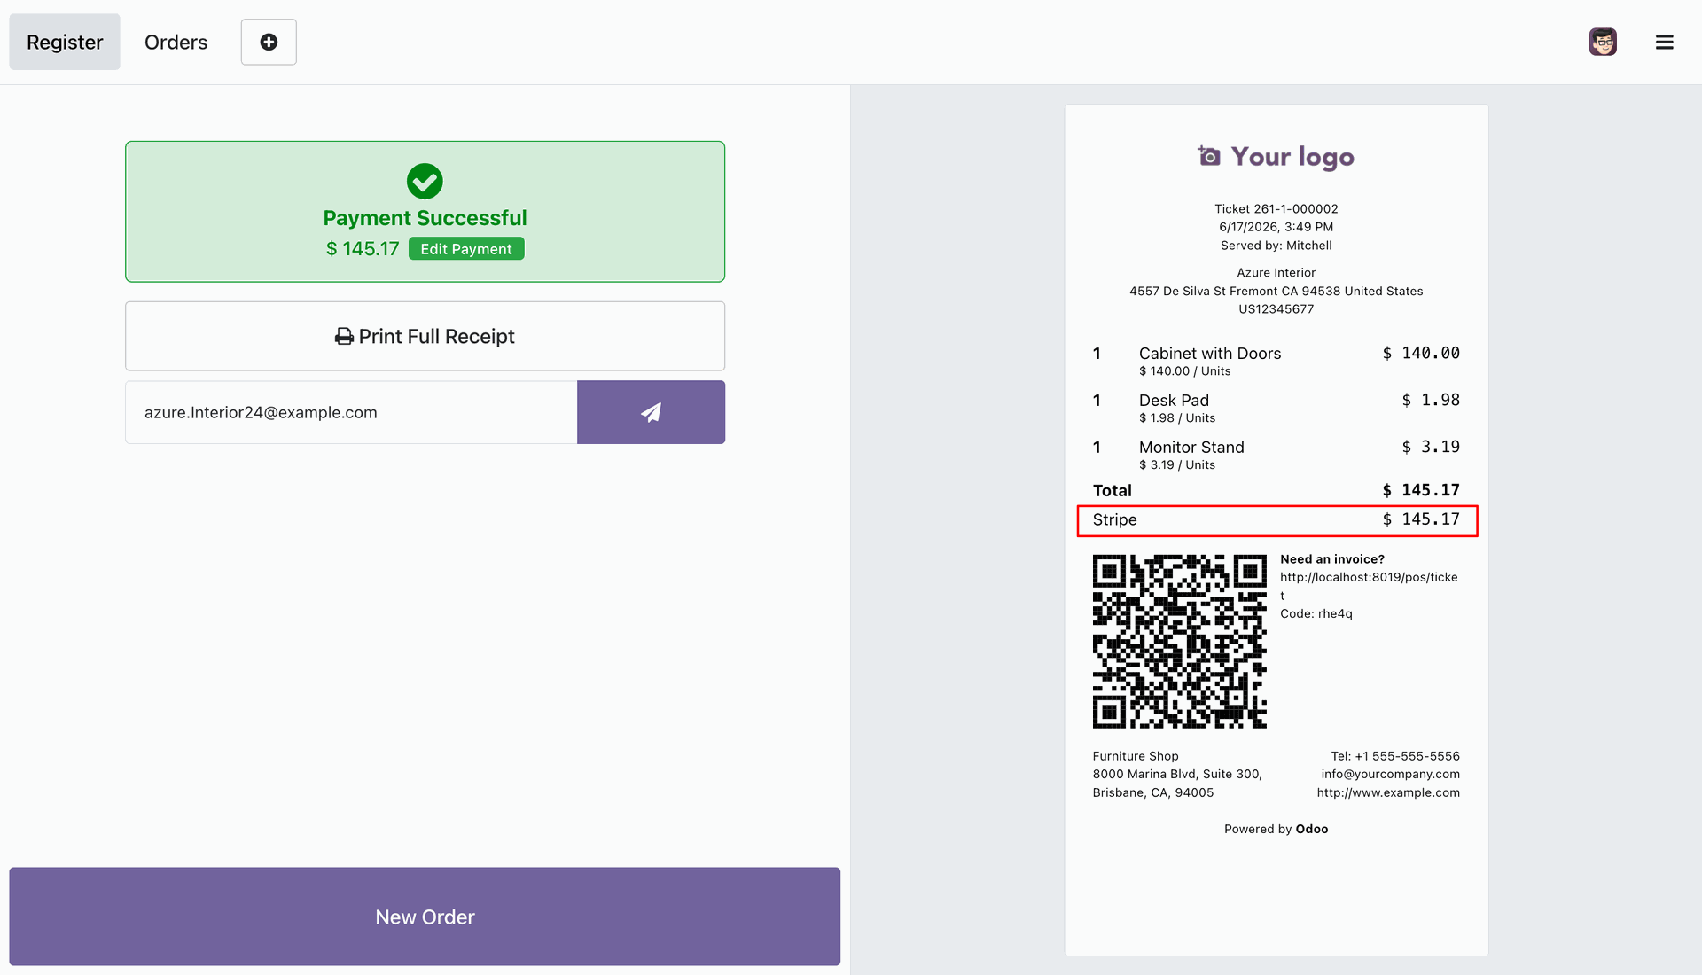Viewport: 1702px width, 975px height.
Task: Click the http://www.example.com website link
Action: (1388, 792)
